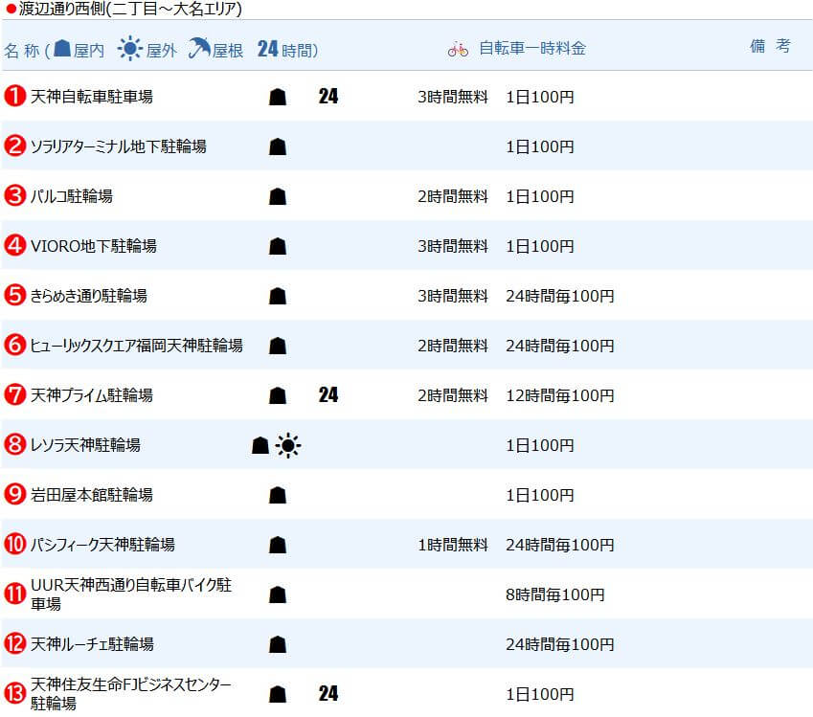
Task: Click 自転車一時料金 column header text
Action: click(x=532, y=48)
